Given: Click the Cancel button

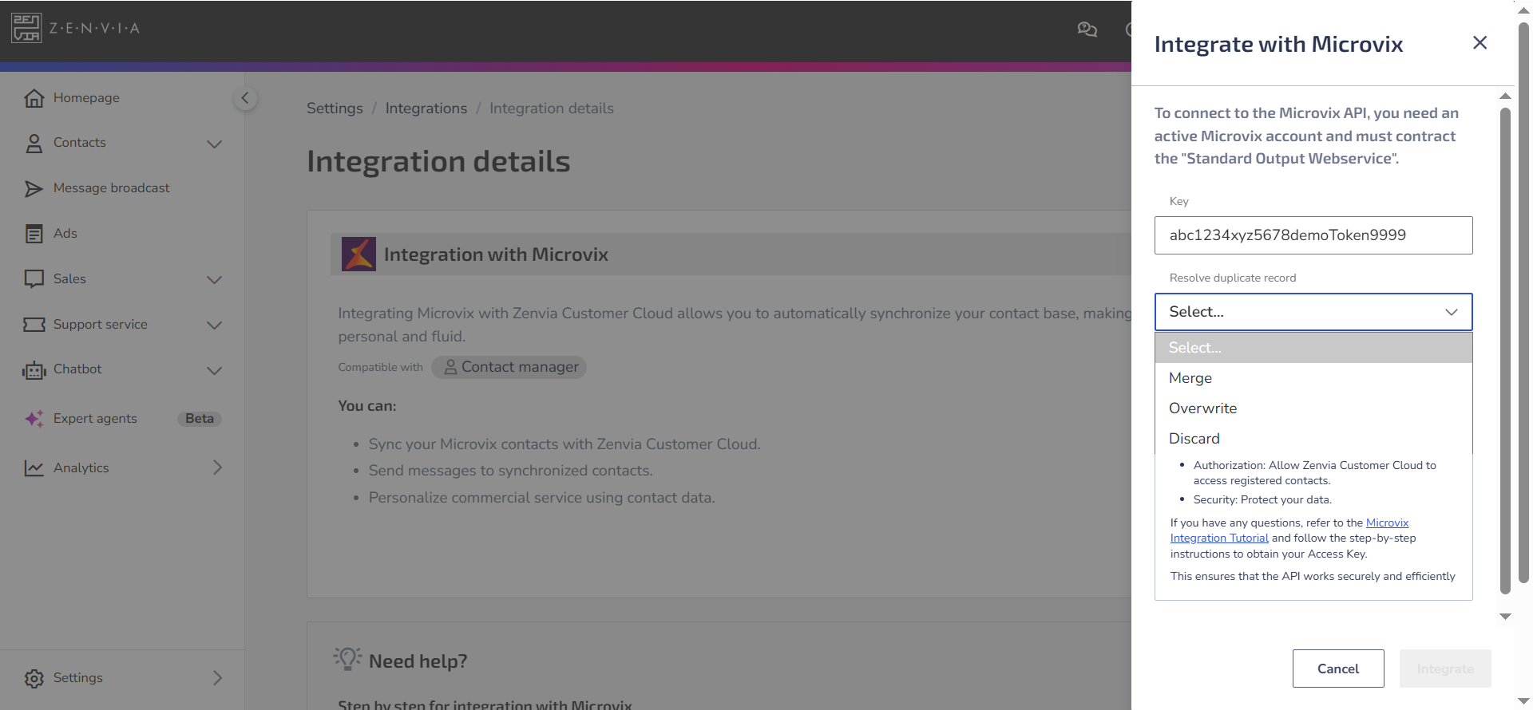Looking at the screenshot, I should click(1338, 669).
